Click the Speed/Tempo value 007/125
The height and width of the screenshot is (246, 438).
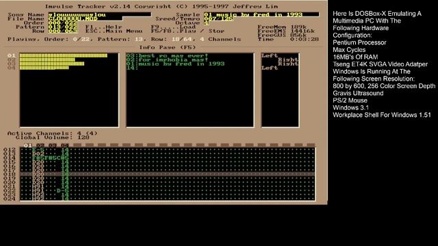tap(219, 18)
